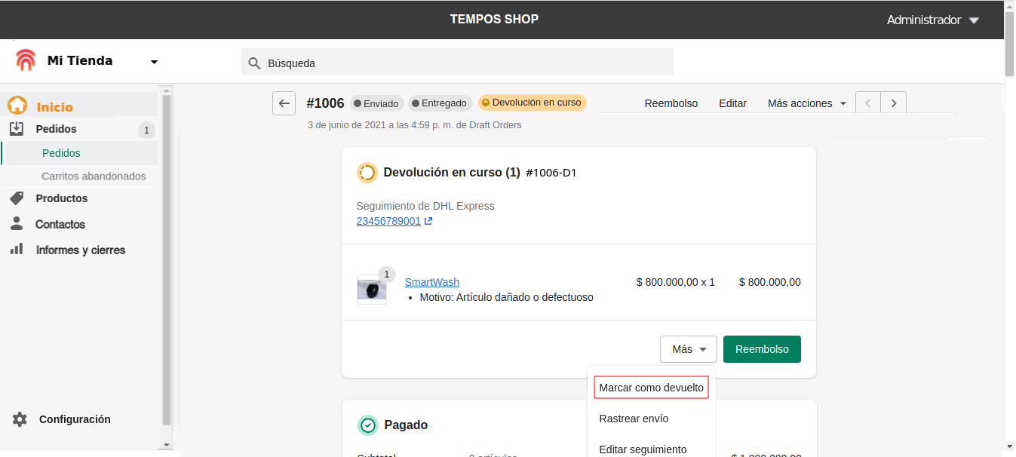The image size is (1016, 457).
Task: Click the back arrow next to order #1006
Action: pyautogui.click(x=284, y=103)
